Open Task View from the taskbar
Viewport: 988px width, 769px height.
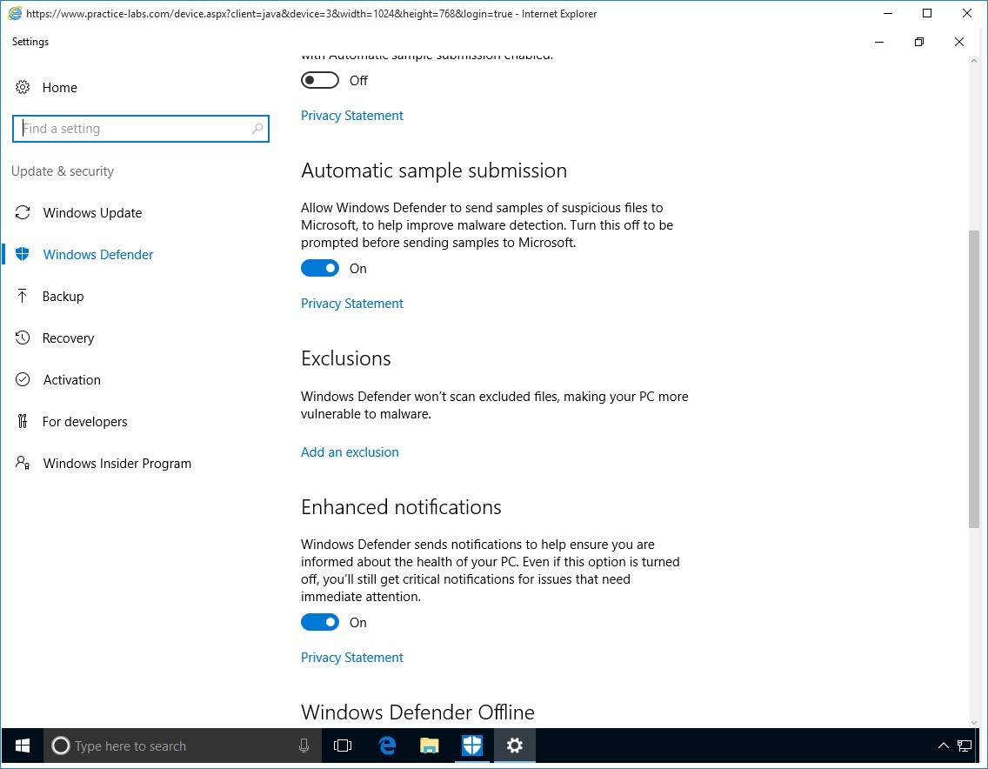(x=343, y=746)
